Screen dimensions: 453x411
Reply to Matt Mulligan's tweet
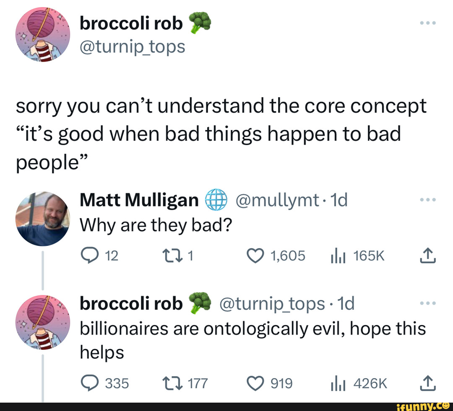[x=90, y=255]
